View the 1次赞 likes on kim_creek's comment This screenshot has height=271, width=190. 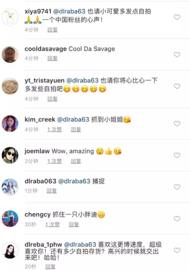55,129
